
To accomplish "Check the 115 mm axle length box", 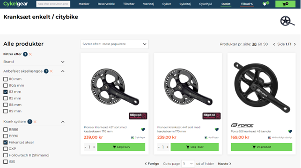I will [x=6, y=98].
